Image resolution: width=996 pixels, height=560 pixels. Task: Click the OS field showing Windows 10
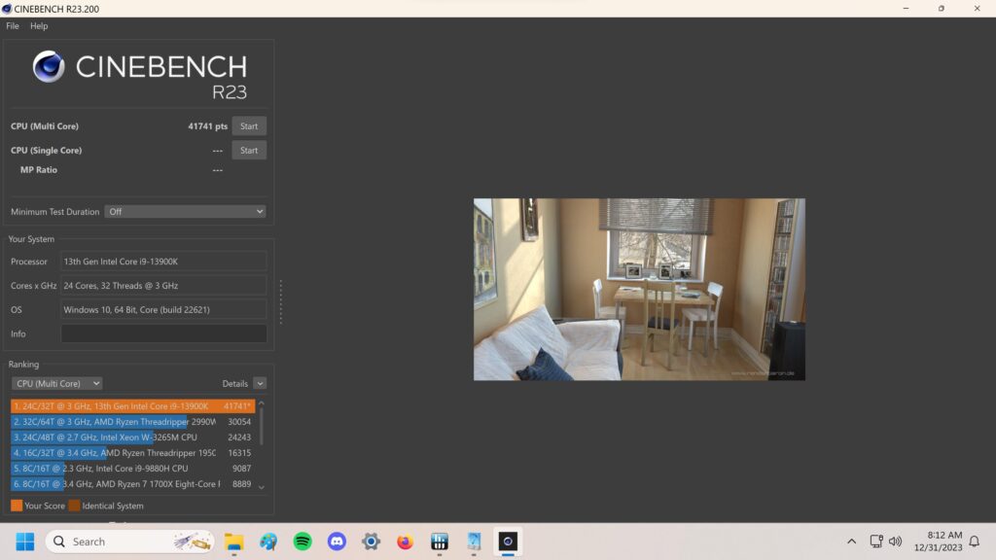click(163, 309)
